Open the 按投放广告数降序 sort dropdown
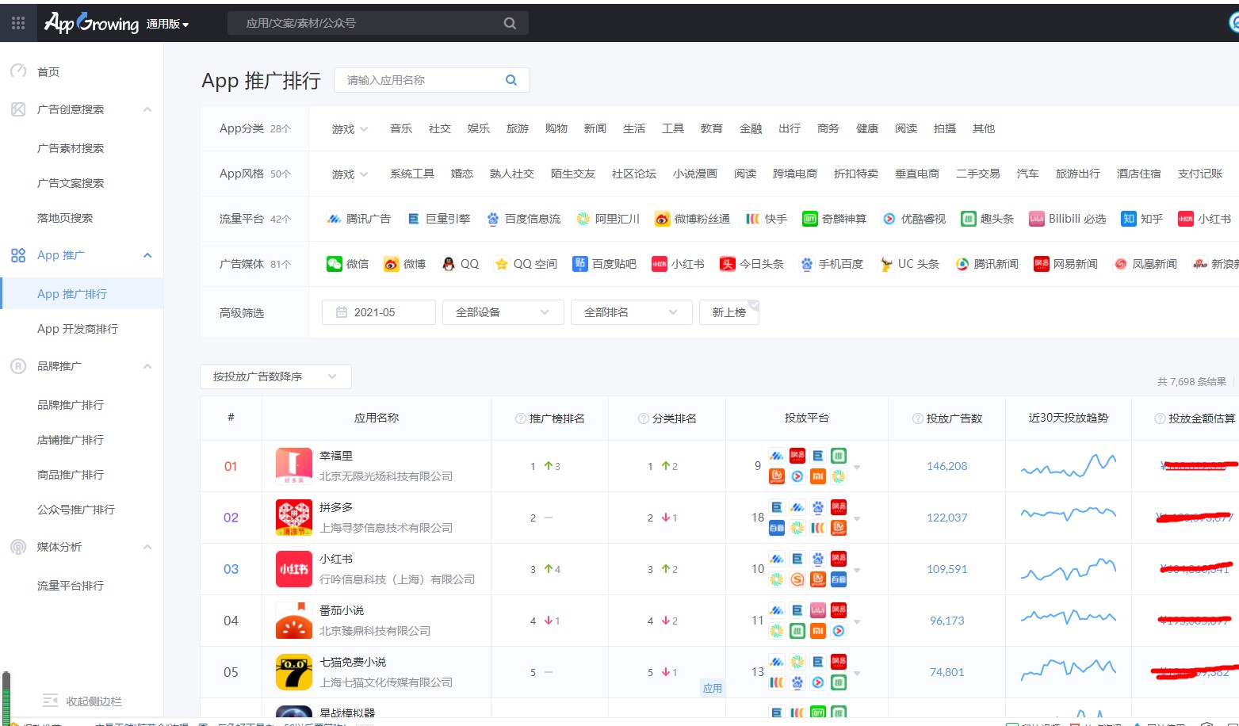Screen dimensions: 1239x726 point(275,376)
